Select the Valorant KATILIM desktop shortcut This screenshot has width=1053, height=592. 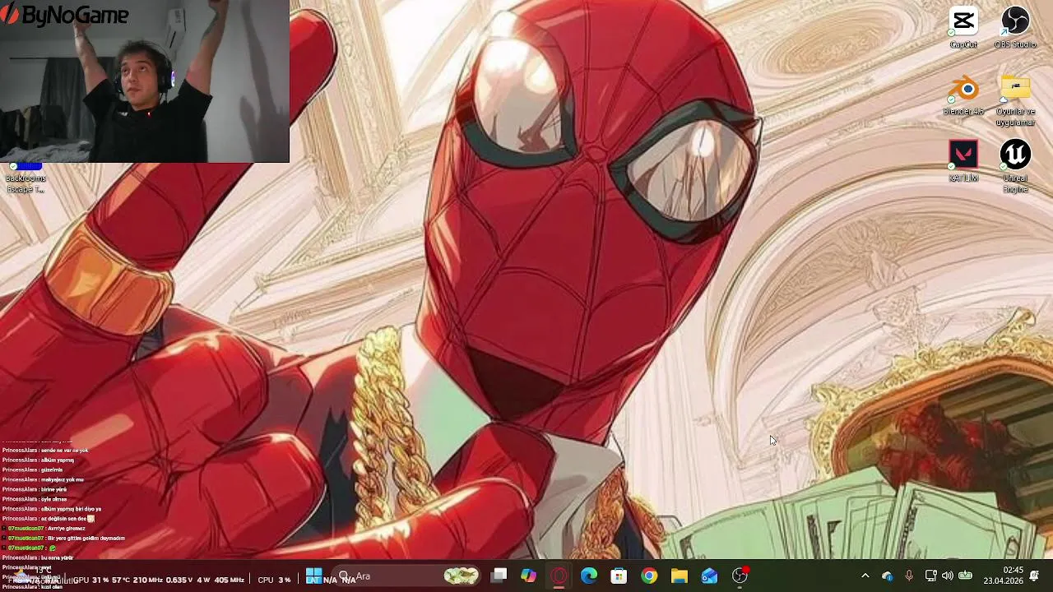(x=963, y=161)
